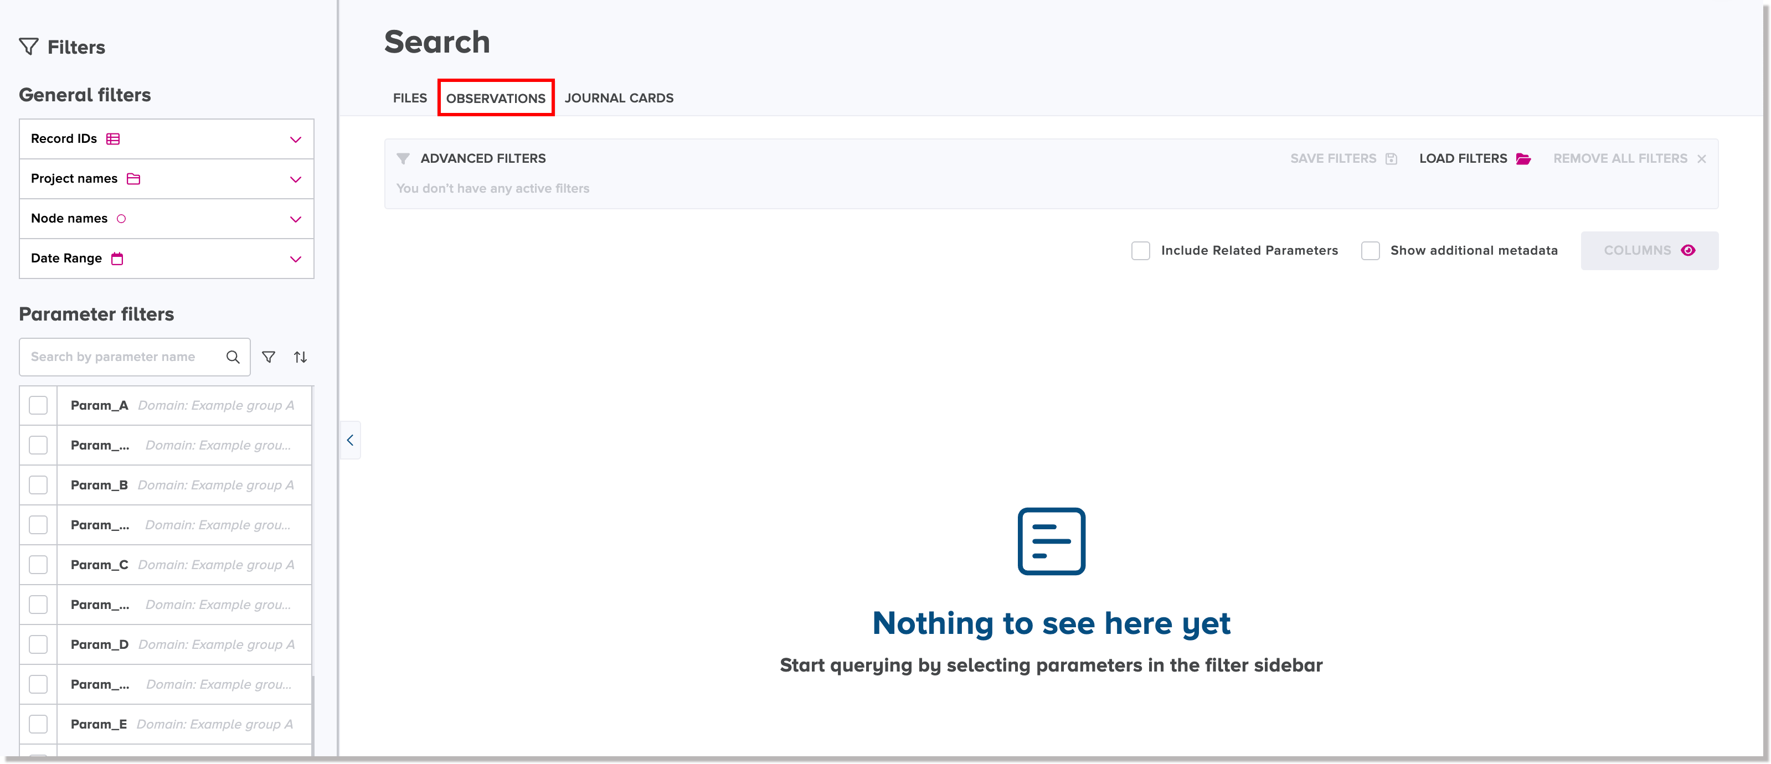Click the Advanced Filters heading
Screen dimensions: 1771x764
click(483, 159)
